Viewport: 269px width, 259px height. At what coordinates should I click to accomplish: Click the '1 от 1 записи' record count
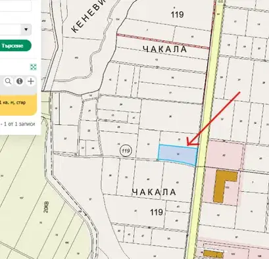coord(19,124)
